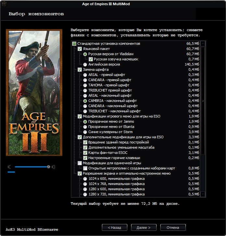Select the 'Английская версия' radio button
Viewport: 226px width, 236px height.
(85, 65)
